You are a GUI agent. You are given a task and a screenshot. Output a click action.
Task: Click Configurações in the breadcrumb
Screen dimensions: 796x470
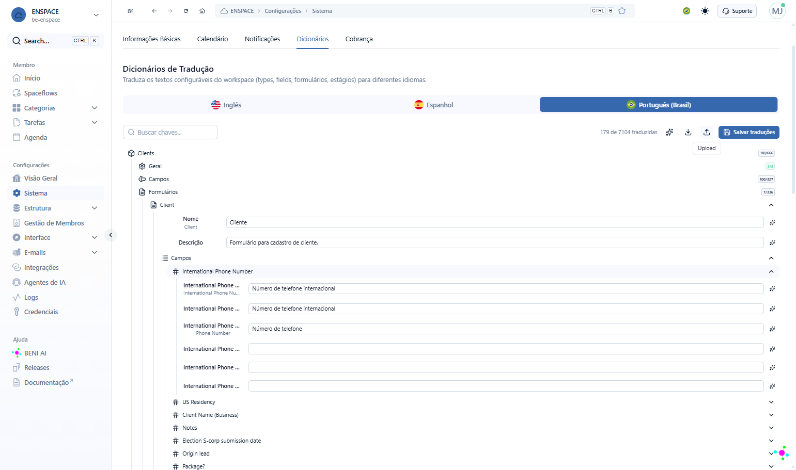[x=283, y=11]
